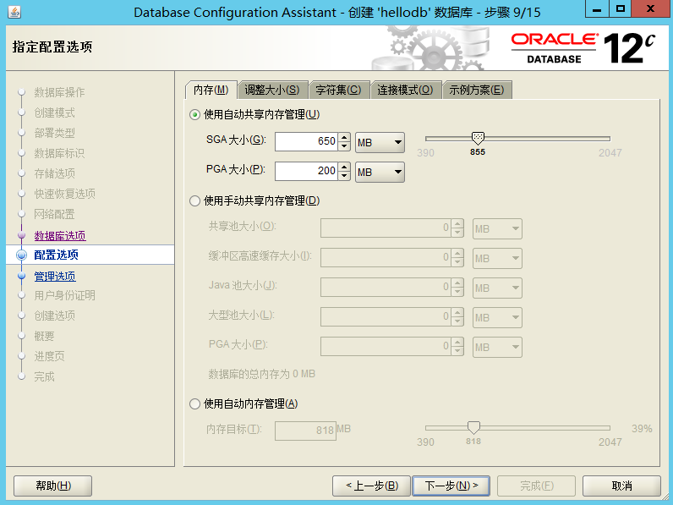
Task: Click the 创建选项 step label
Action: [x=54, y=316]
